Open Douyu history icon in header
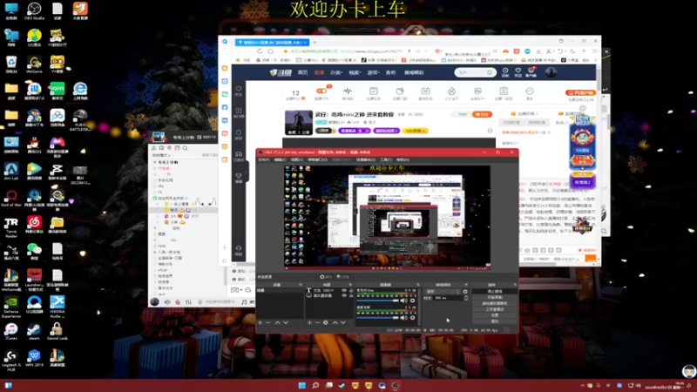The width and height of the screenshot is (697, 392). (505, 72)
